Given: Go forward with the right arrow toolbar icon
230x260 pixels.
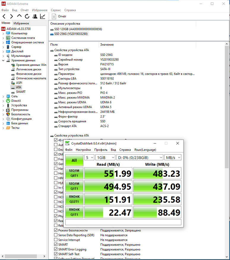Looking at the screenshot, I should click(12, 16).
